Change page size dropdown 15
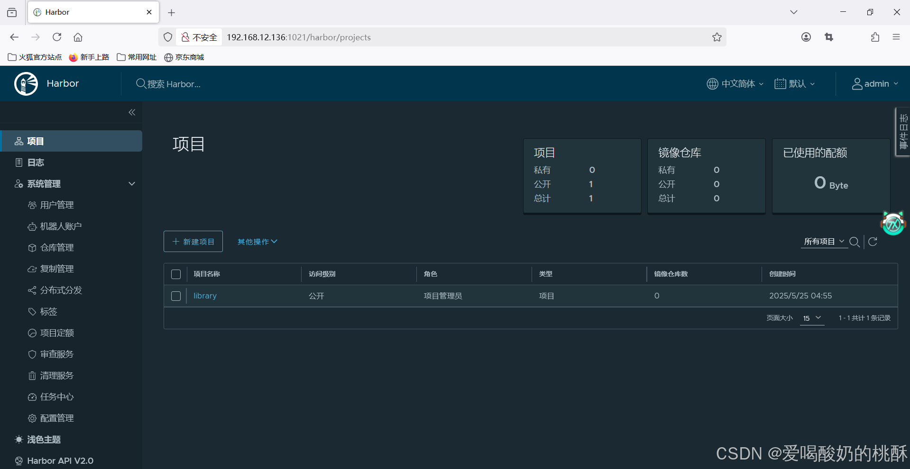Image resolution: width=910 pixels, height=469 pixels. [x=812, y=318]
